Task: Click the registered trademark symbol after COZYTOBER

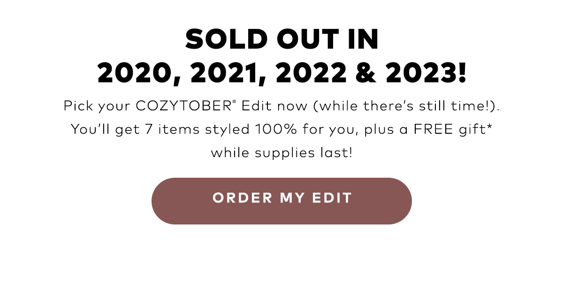Action: coord(234,102)
